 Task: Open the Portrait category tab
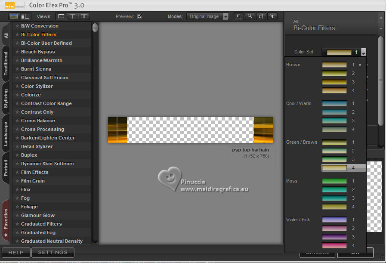[6, 168]
